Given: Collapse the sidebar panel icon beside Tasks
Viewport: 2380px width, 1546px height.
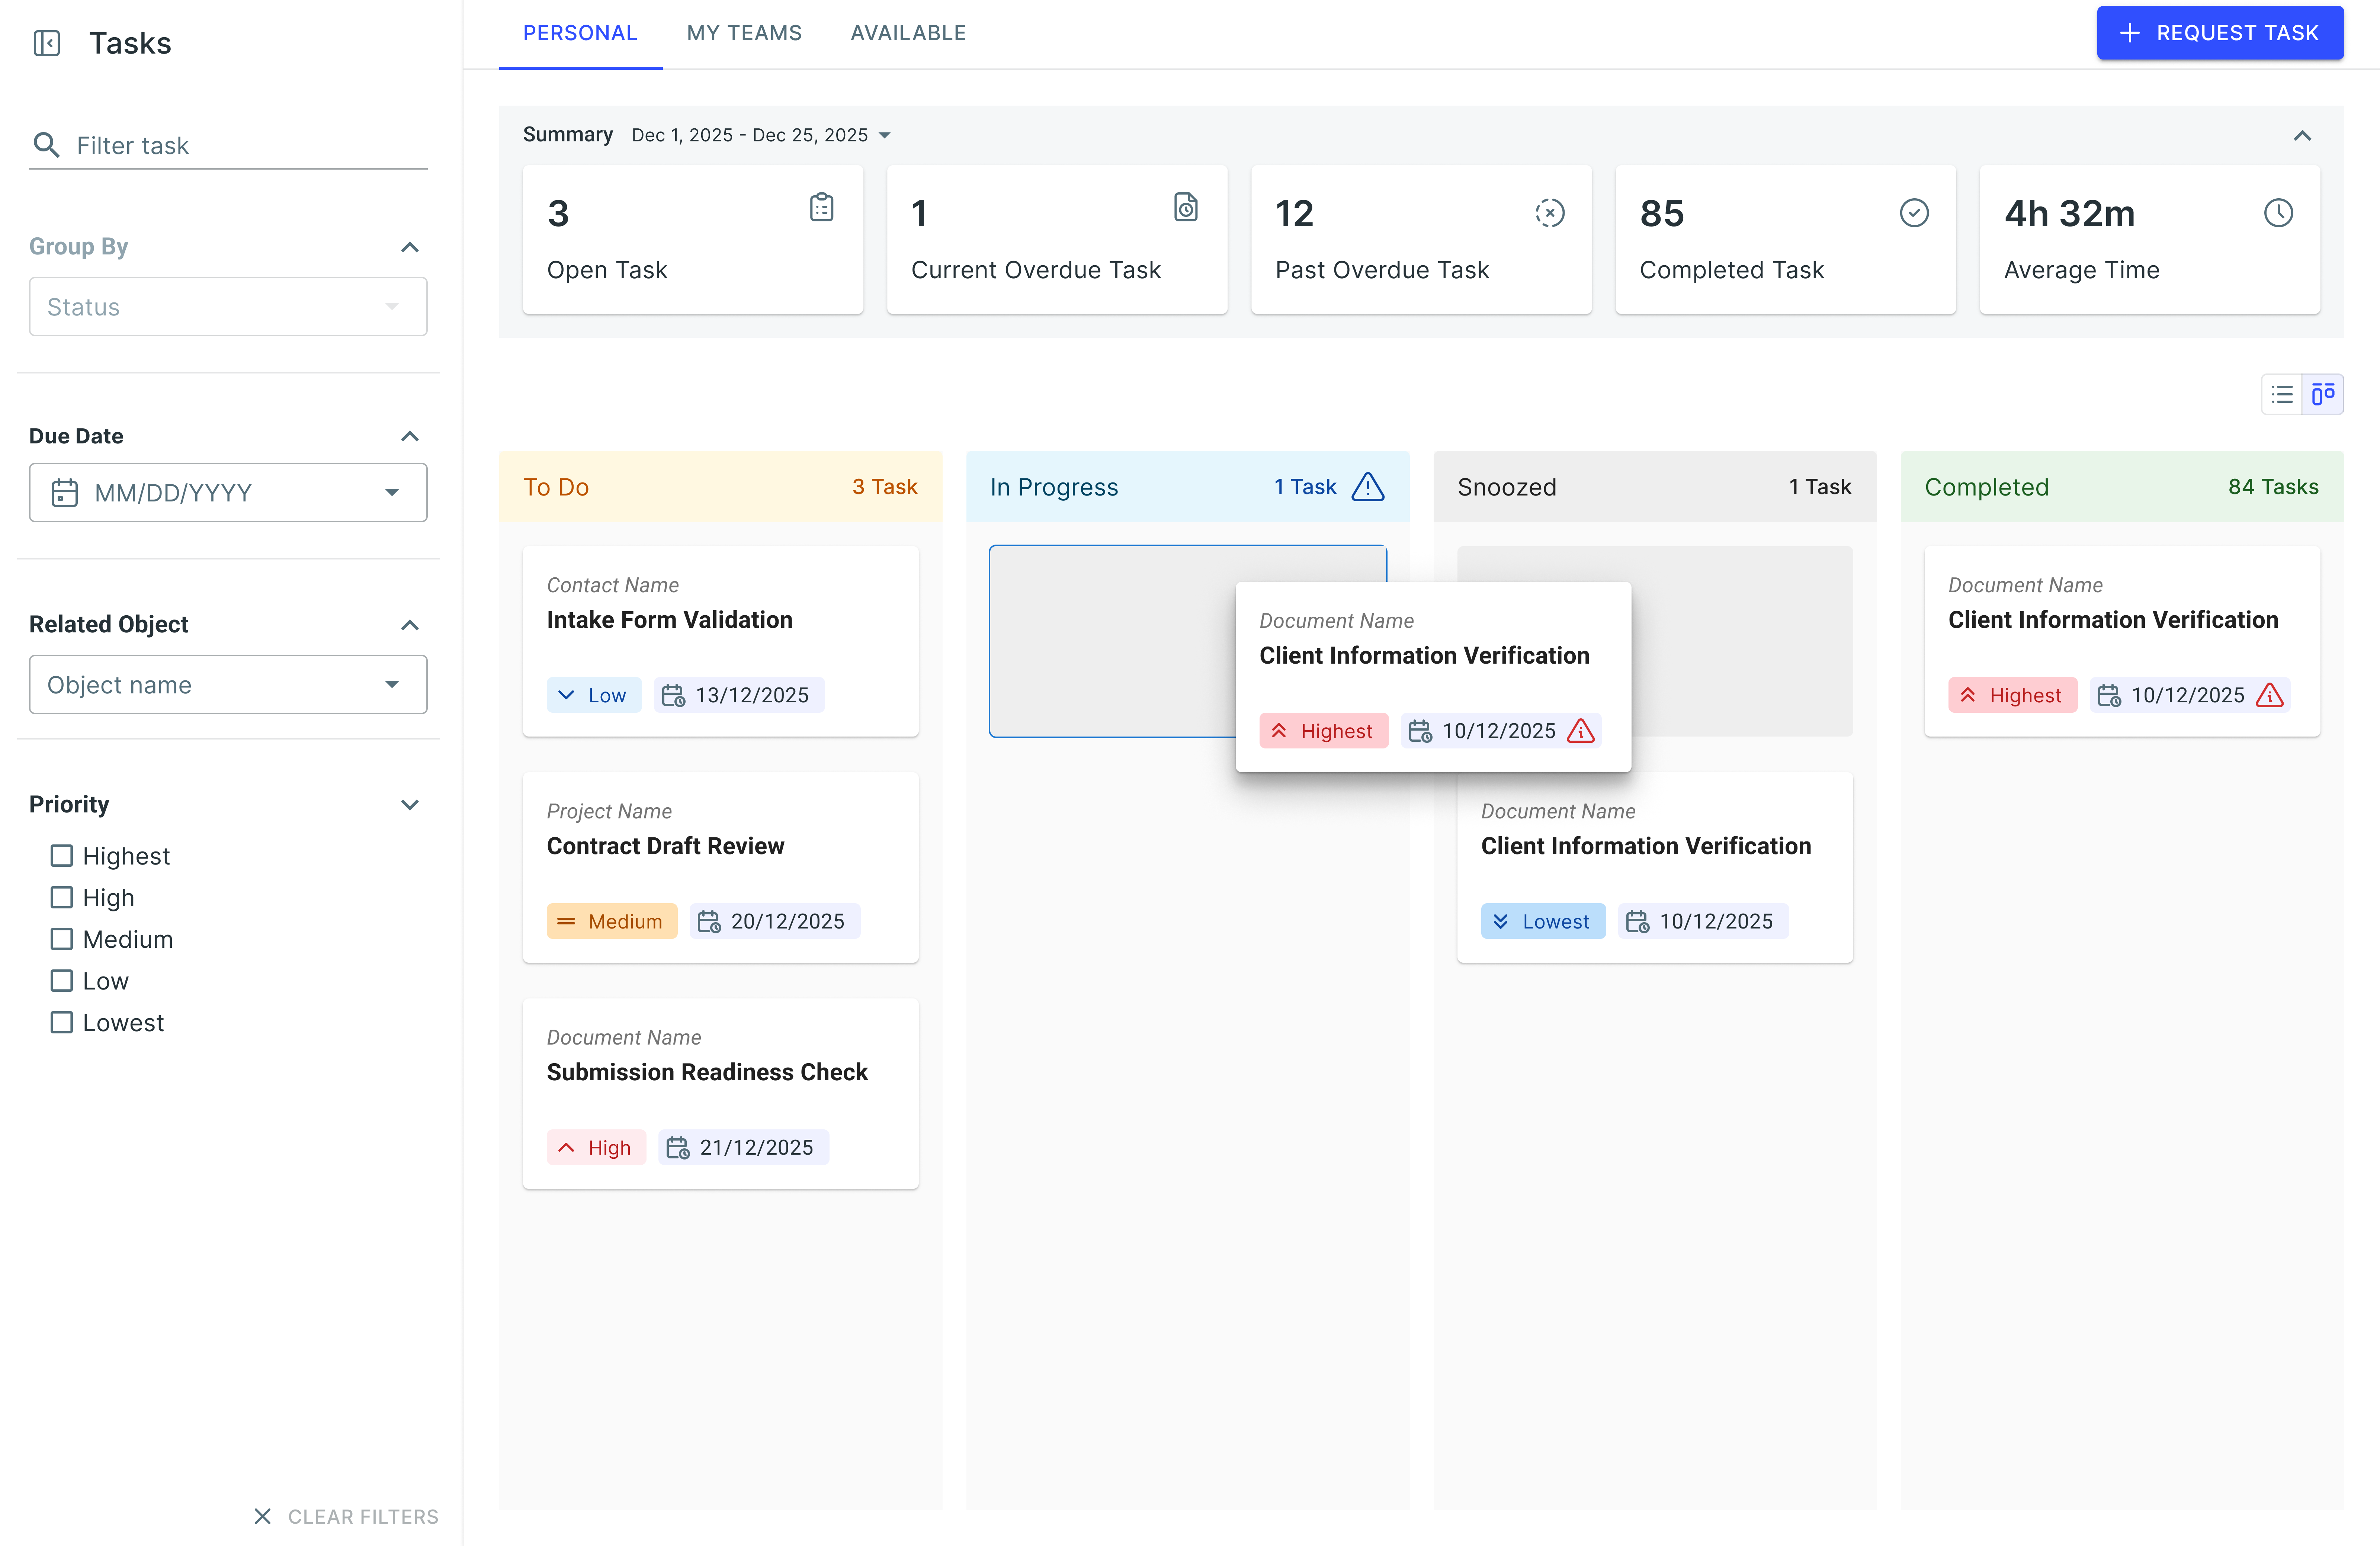Looking at the screenshot, I should [46, 43].
